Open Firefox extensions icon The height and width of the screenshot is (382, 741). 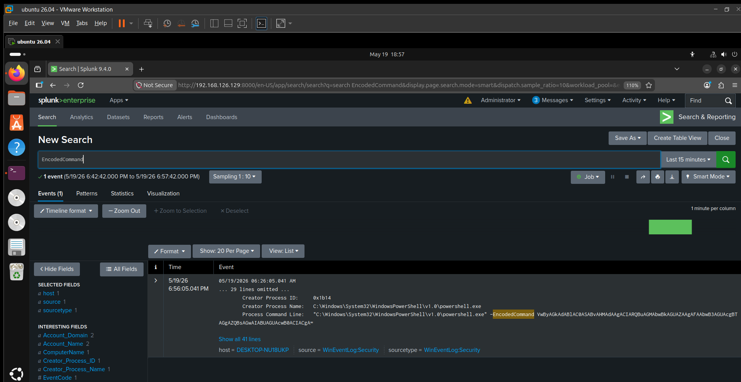point(721,85)
